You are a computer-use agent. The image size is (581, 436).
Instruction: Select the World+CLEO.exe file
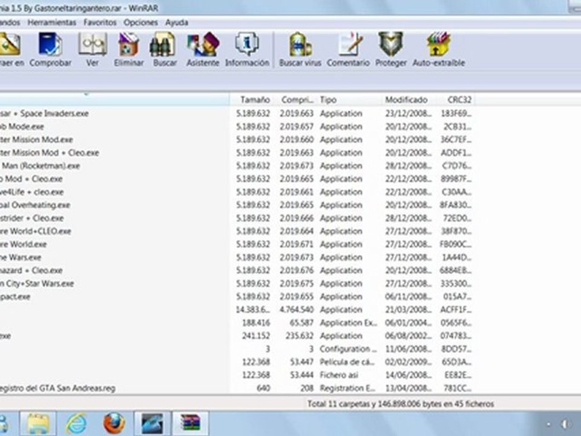pos(36,231)
